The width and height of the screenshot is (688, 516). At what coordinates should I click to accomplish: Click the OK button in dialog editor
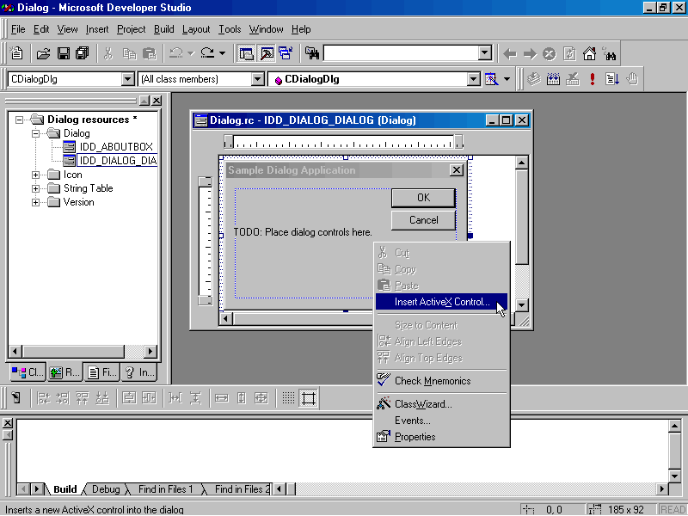pos(423,198)
